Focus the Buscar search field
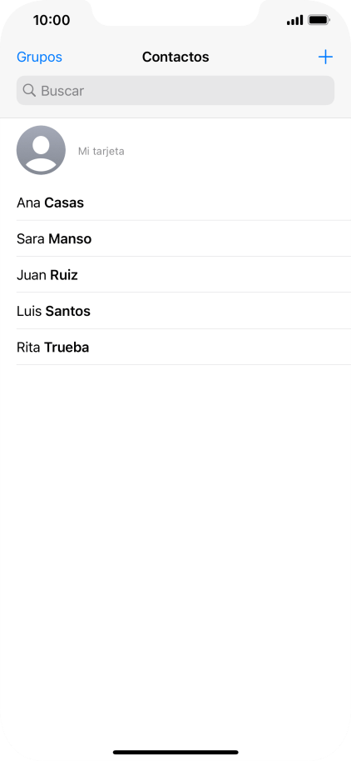This screenshot has height=761, width=351. pos(175,90)
